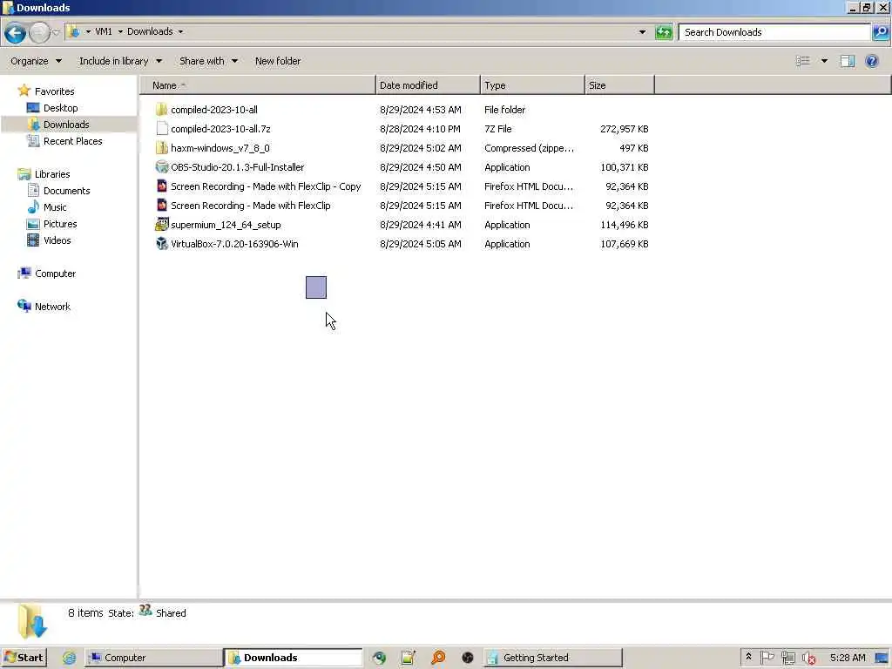Image resolution: width=892 pixels, height=669 pixels.
Task: Click the Forward navigation arrow button
Action: pyautogui.click(x=39, y=32)
